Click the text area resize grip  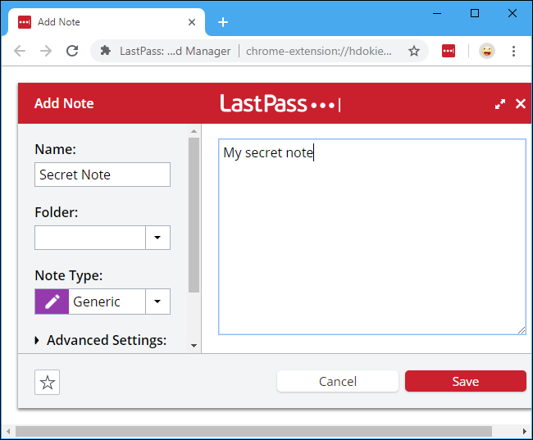522,330
